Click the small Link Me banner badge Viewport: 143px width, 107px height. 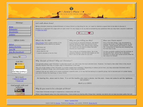click(20, 64)
